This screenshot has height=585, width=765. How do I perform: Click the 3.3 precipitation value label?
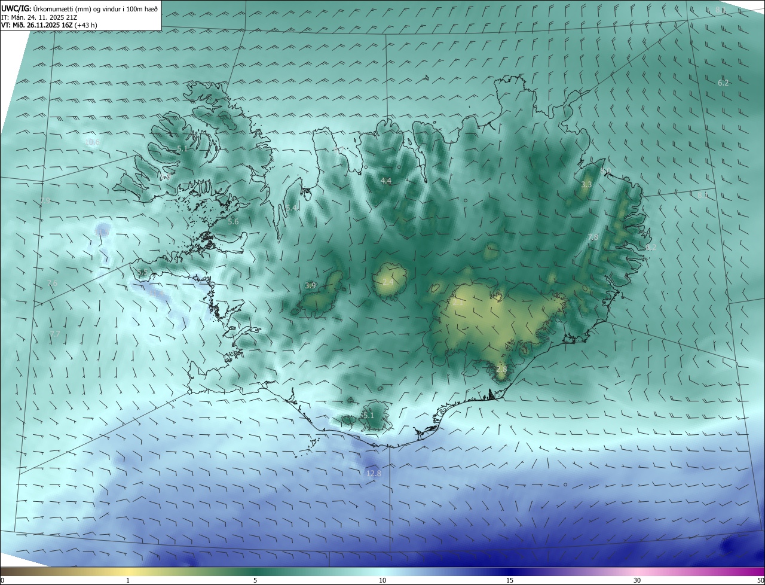coord(586,185)
